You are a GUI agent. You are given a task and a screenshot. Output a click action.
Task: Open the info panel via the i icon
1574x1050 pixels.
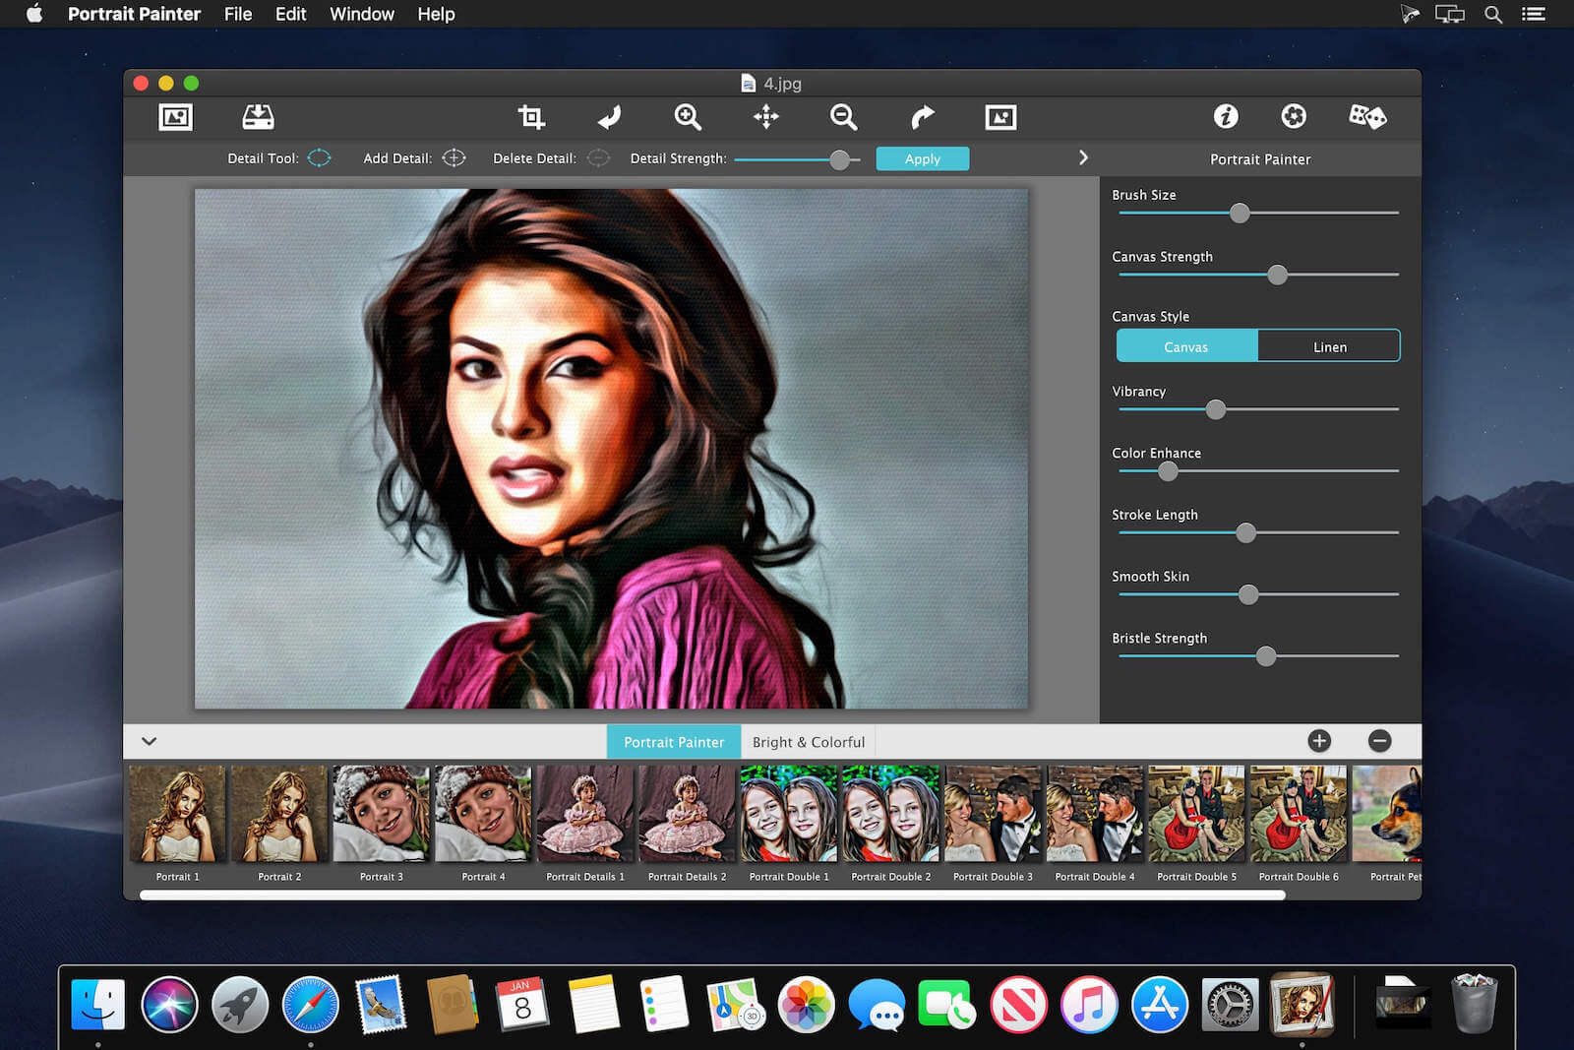coord(1226,117)
